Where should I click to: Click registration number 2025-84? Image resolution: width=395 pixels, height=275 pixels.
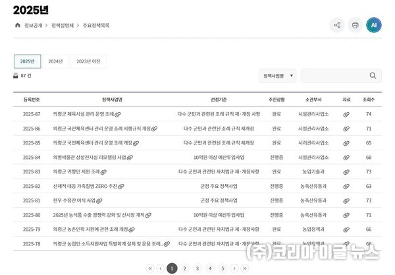32,158
